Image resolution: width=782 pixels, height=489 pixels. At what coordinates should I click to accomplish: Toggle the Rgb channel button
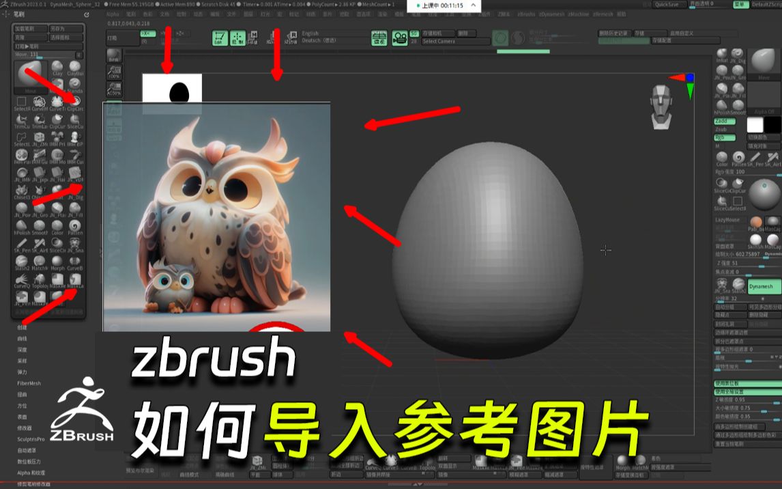click(x=725, y=137)
